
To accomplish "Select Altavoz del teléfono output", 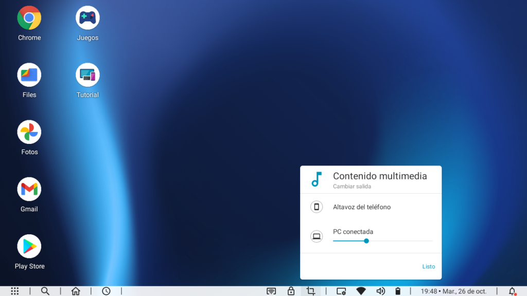I will click(x=362, y=207).
